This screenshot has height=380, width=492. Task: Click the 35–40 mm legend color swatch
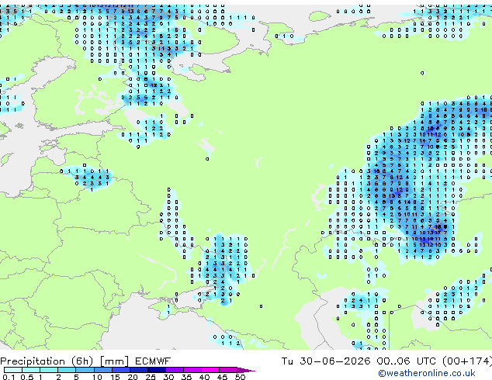(x=192, y=370)
